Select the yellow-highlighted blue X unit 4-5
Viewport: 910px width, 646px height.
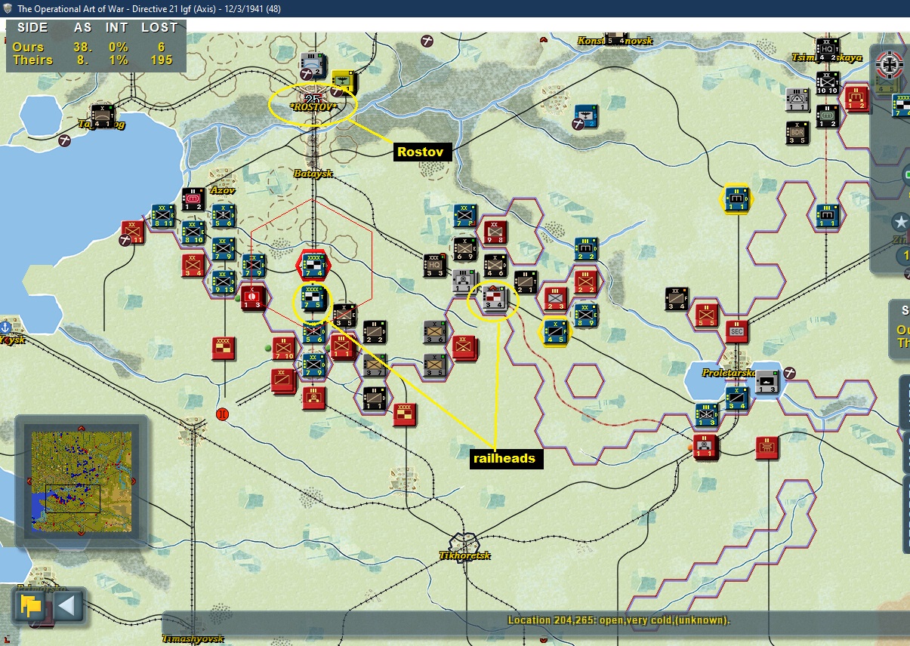(x=556, y=331)
